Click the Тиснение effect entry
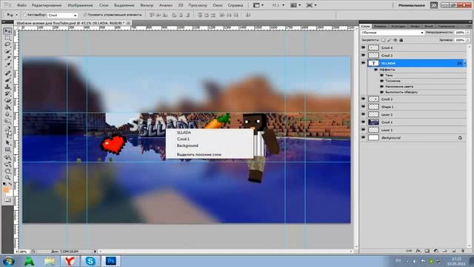 [393, 81]
